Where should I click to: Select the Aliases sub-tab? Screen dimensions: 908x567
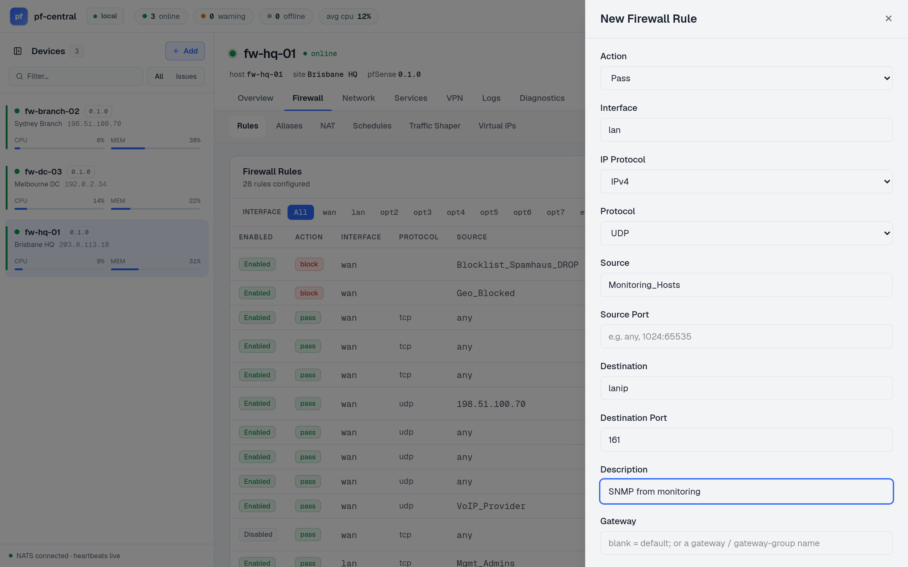289,126
